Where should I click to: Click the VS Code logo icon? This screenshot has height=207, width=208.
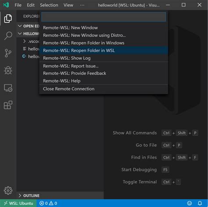[x=6, y=5]
